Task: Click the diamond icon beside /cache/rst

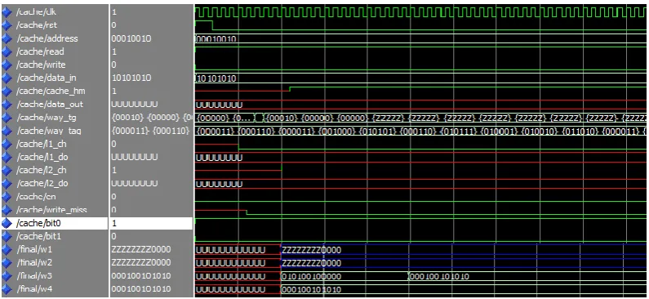Action: [7, 25]
